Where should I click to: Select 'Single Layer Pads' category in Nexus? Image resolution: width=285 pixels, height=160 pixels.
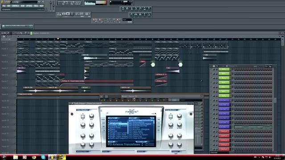(x=118, y=135)
